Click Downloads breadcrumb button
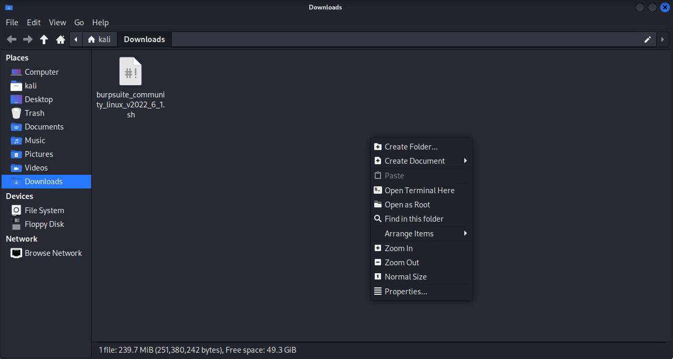Image resolution: width=673 pixels, height=359 pixels. click(x=144, y=39)
